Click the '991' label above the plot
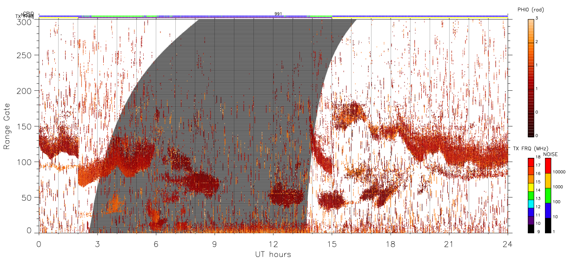571x264 pixels. pyautogui.click(x=278, y=14)
